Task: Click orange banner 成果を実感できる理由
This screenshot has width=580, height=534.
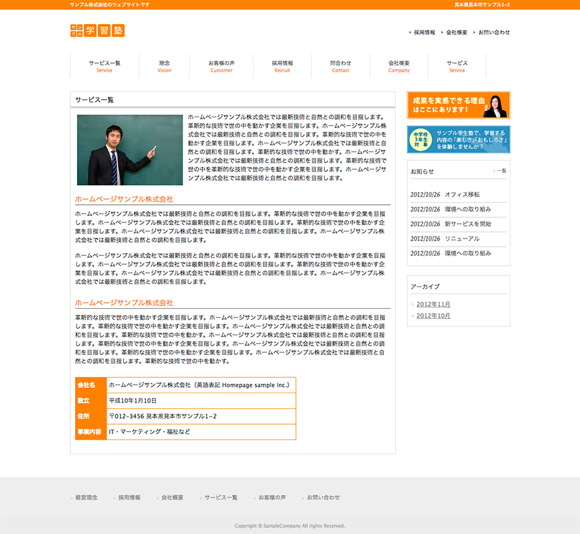Action: (459, 105)
